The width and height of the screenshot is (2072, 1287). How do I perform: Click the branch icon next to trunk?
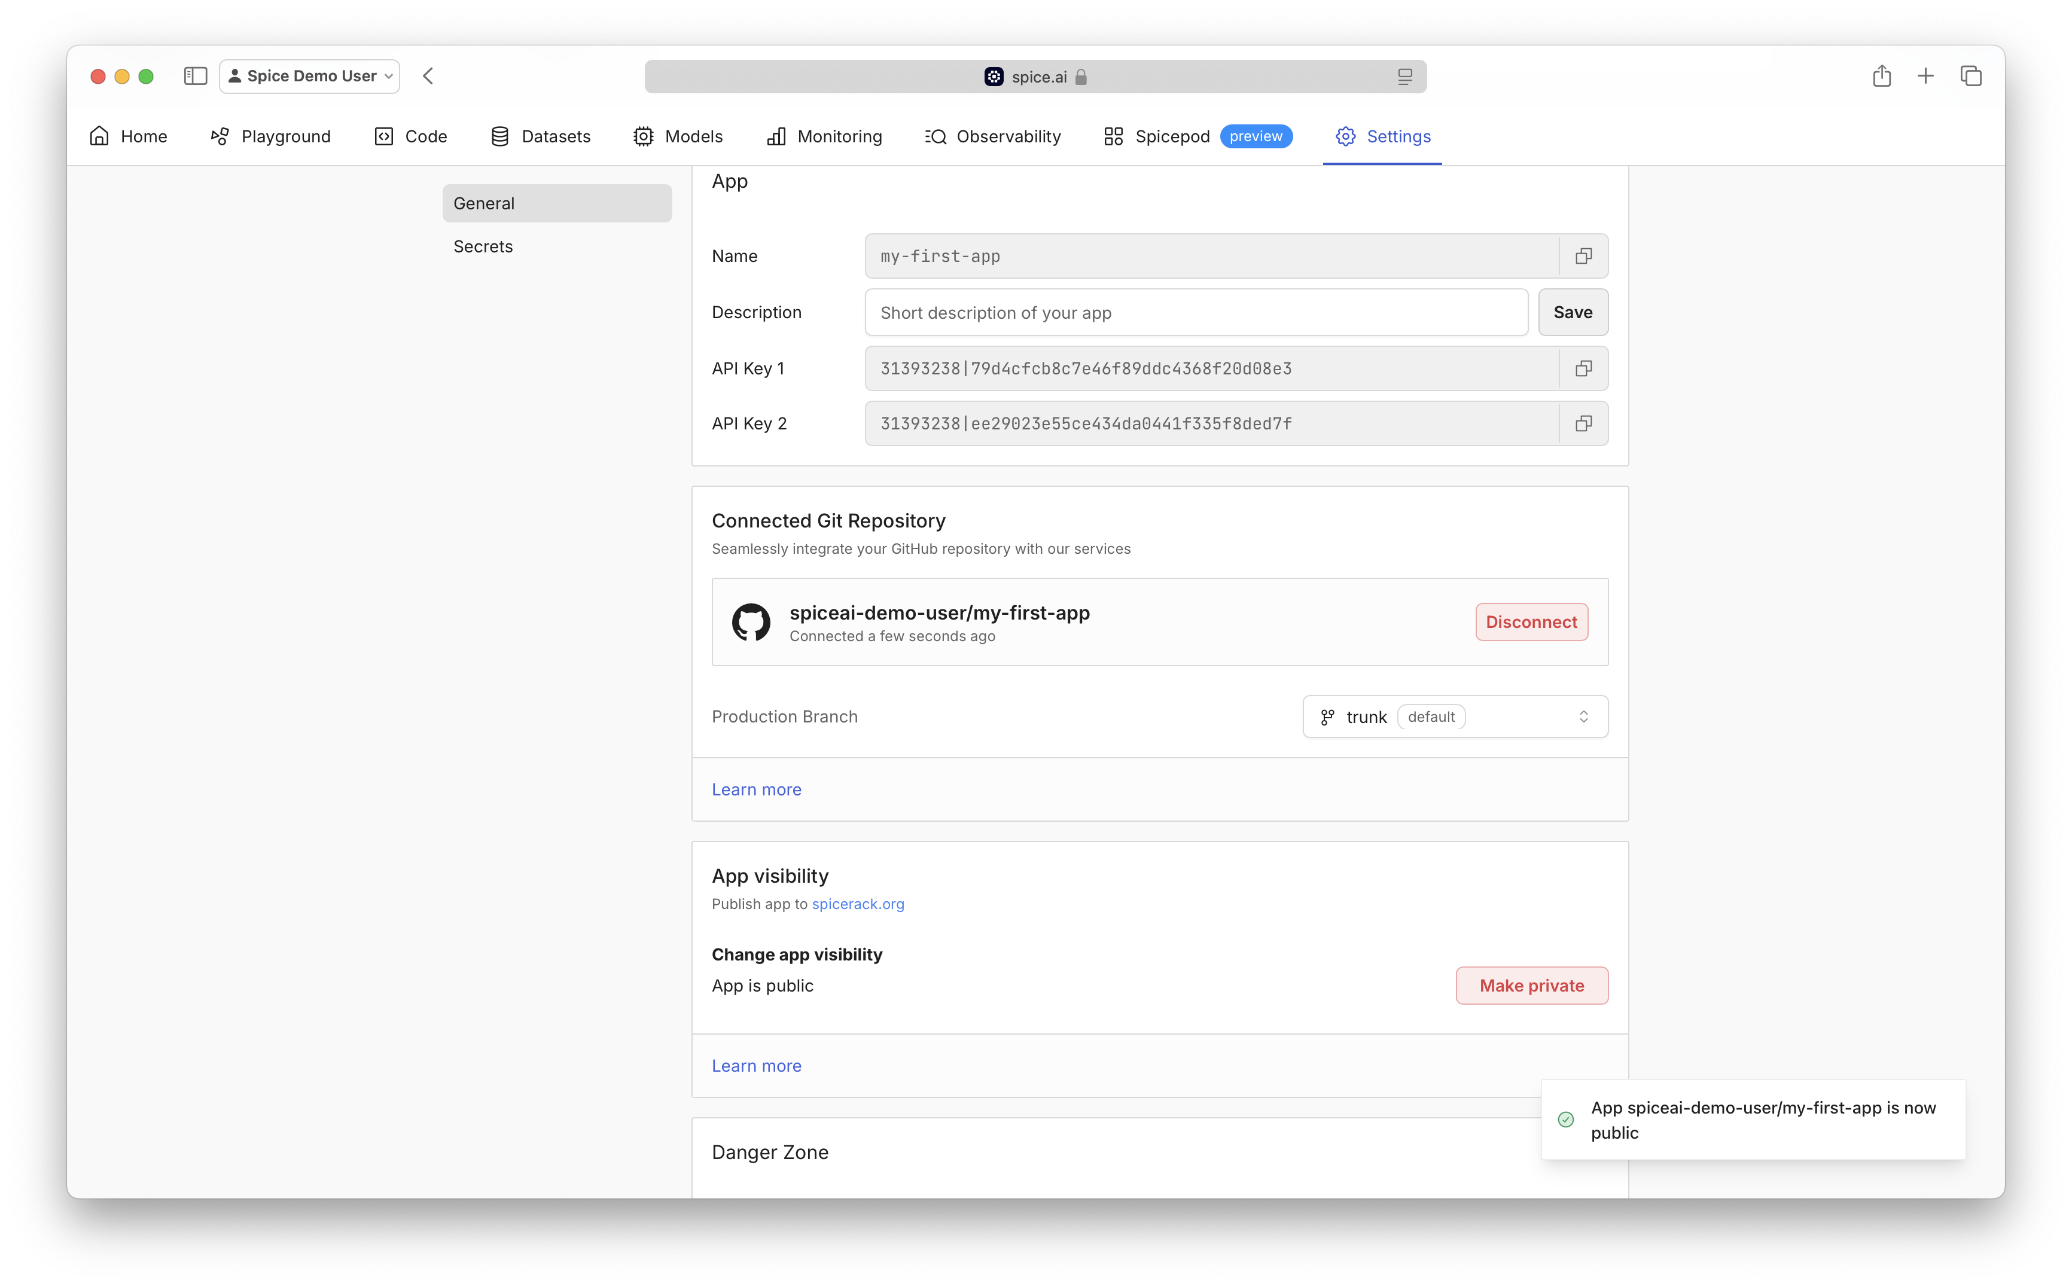point(1327,718)
